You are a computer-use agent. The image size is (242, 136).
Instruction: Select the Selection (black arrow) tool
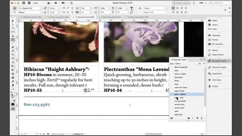[13, 21]
